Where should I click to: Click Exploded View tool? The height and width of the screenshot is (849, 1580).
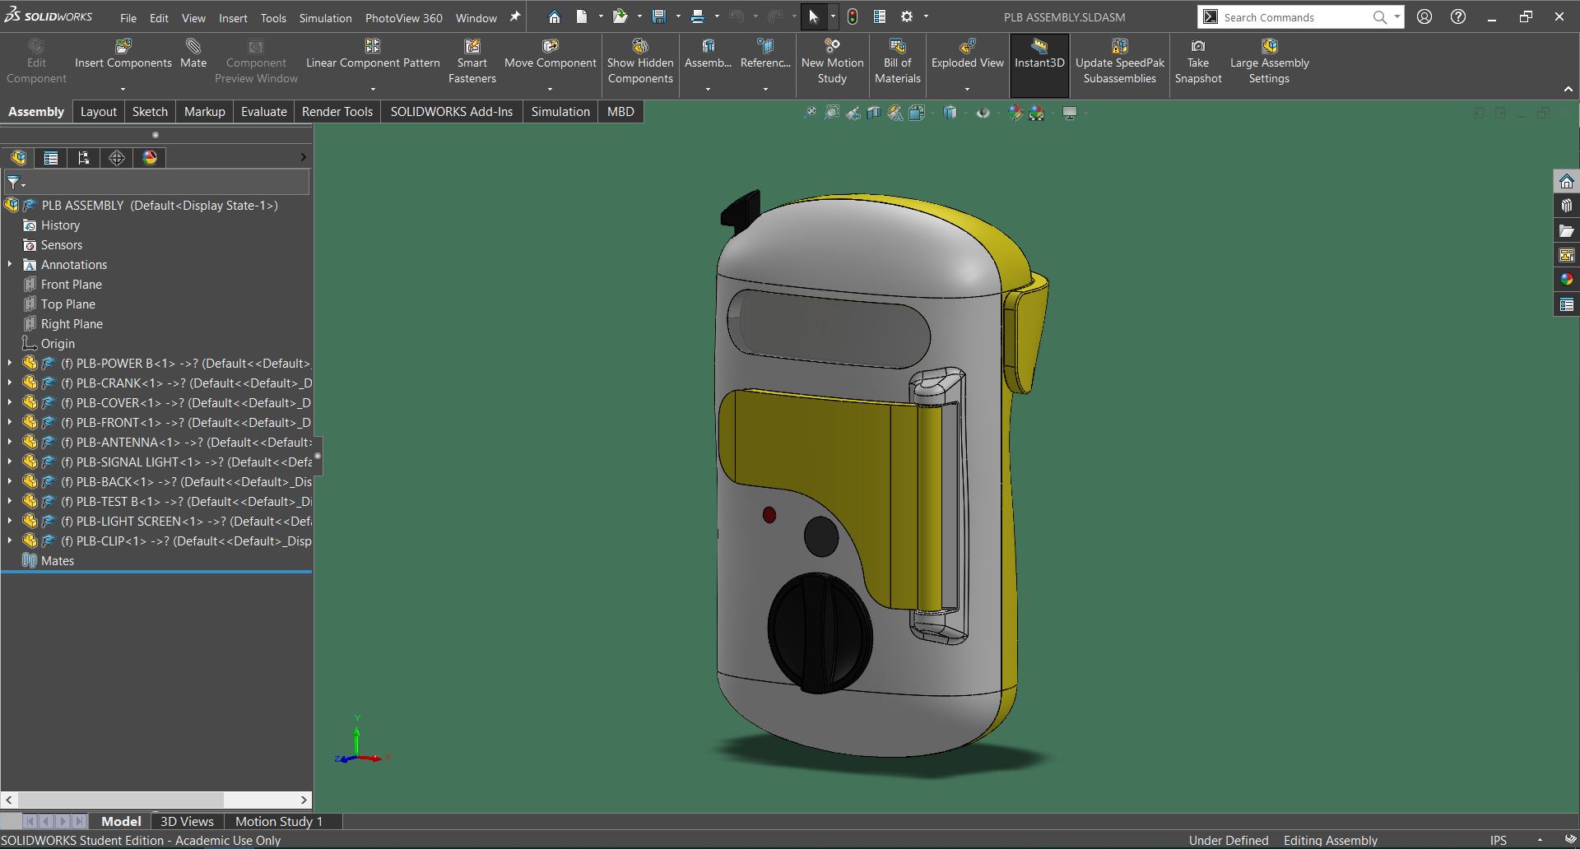coord(968,53)
